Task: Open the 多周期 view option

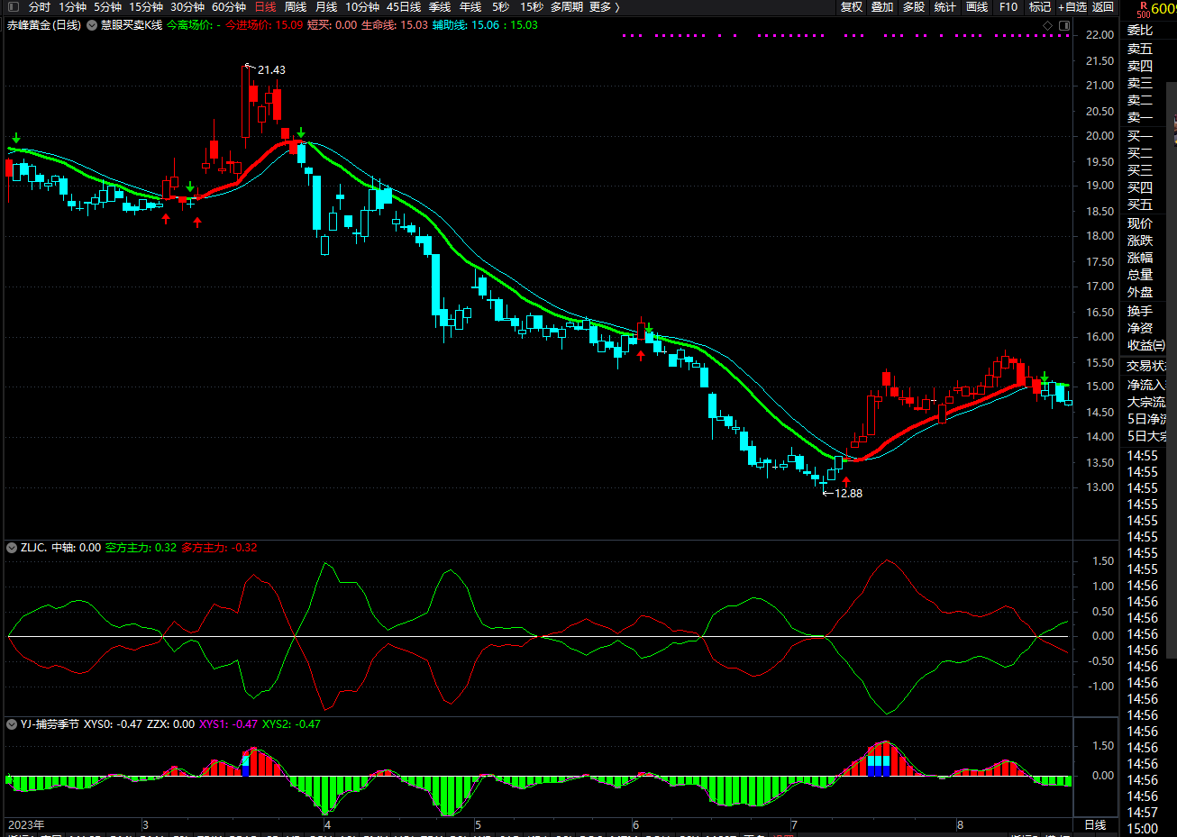Action: point(567,6)
